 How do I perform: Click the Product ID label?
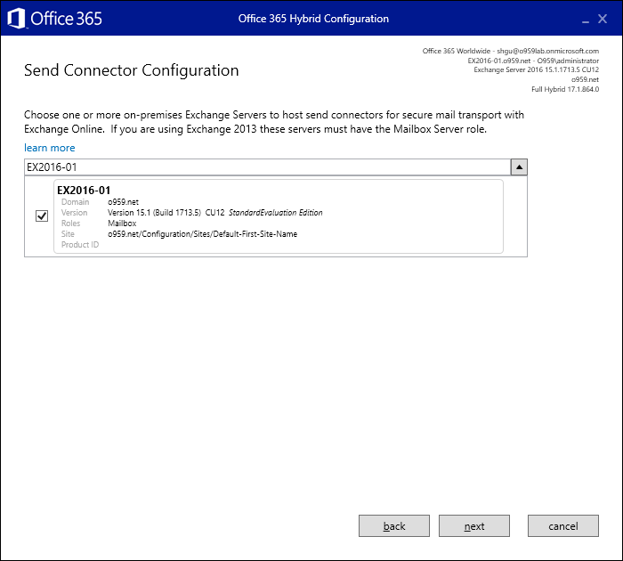point(80,245)
